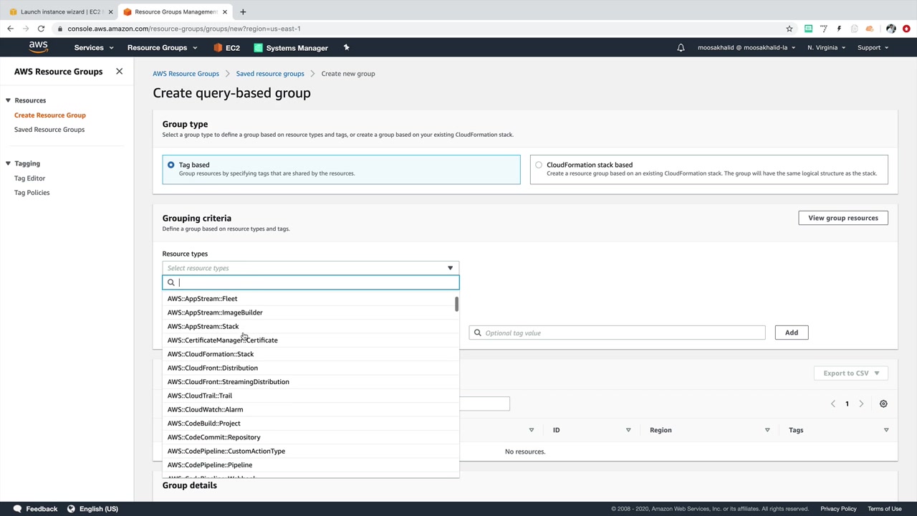Switch to Launch instance wizard tab

61,11
